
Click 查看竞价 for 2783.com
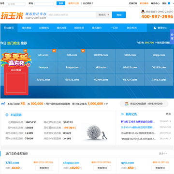[x=44, y=168]
